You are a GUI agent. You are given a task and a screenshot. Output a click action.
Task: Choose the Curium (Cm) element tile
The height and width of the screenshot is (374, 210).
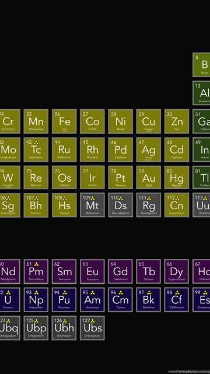click(x=121, y=300)
